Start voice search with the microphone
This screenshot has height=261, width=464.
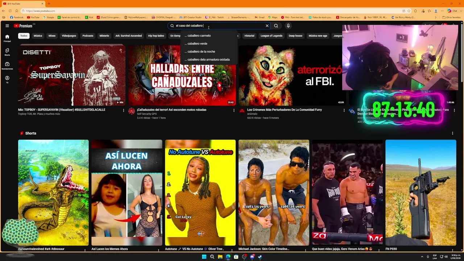coord(288,26)
